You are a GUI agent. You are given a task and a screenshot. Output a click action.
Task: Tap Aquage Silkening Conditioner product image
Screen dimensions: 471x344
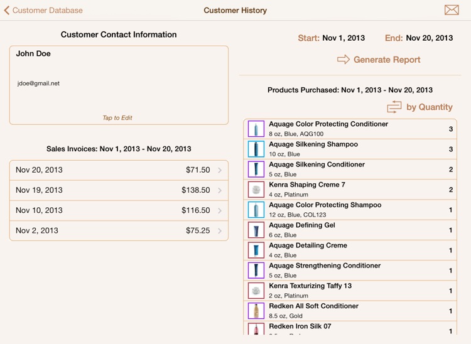[x=256, y=169]
